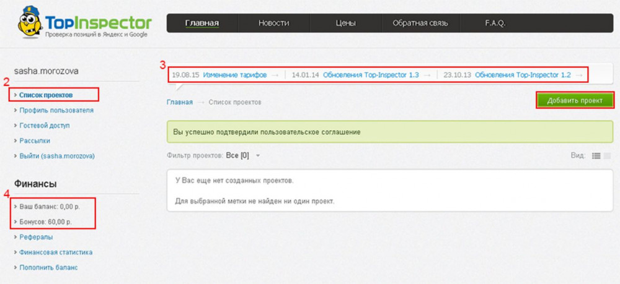Open the Гостевой доступ link
Image resolution: width=620 pixels, height=284 pixels.
coord(45,126)
